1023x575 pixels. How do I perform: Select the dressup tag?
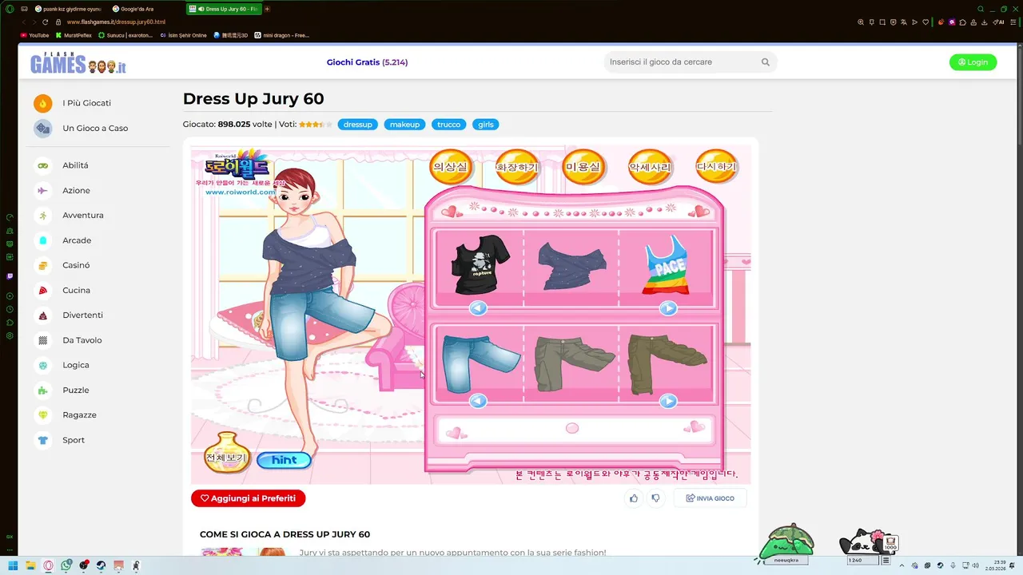(357, 125)
